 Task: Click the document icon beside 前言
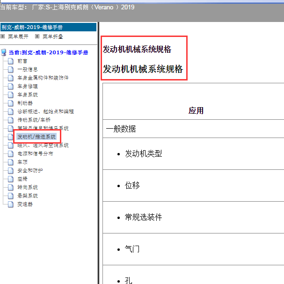[x=10, y=61]
